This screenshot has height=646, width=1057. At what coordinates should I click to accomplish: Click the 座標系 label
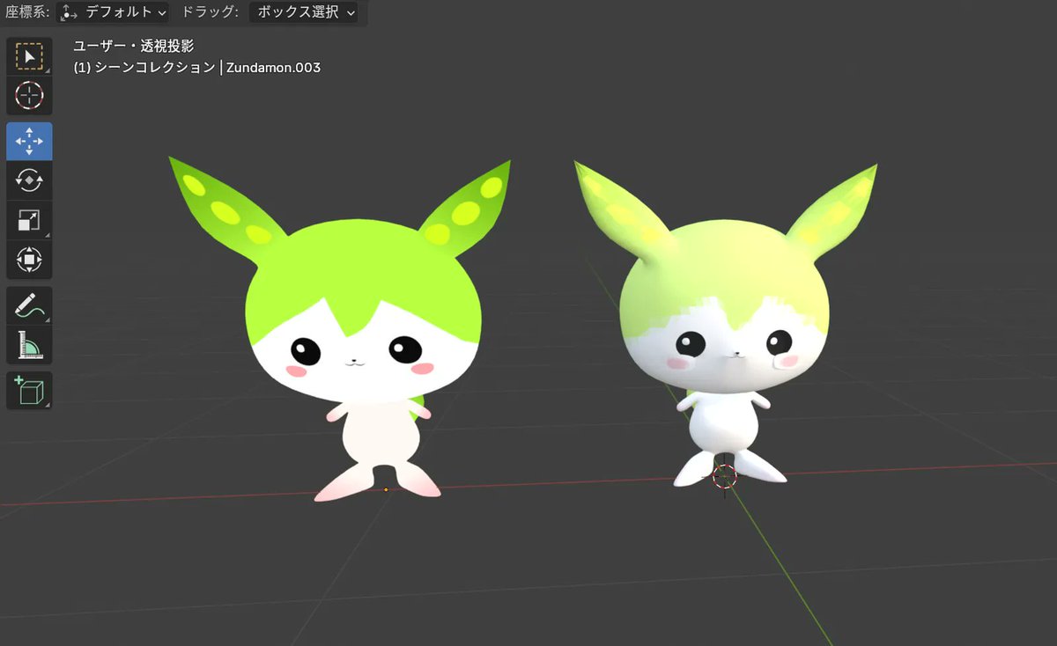click(26, 12)
